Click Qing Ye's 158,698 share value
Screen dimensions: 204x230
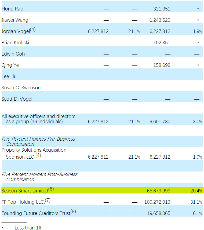[162, 65]
